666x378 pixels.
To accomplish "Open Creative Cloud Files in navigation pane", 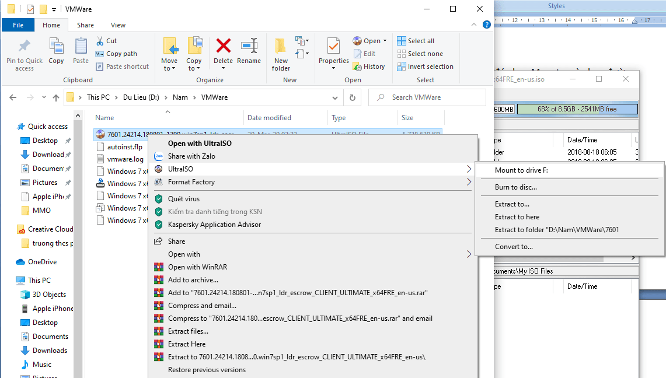I will pos(50,229).
